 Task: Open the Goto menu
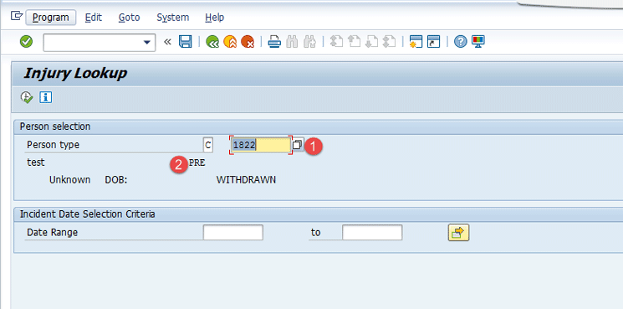click(129, 18)
